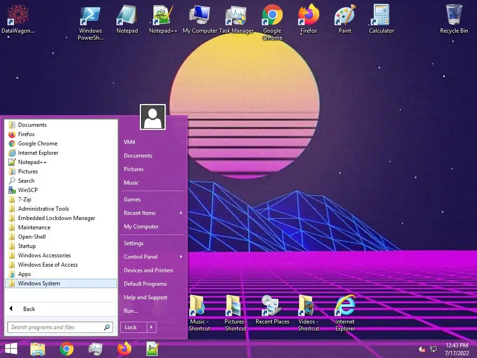Image resolution: width=477 pixels, height=358 pixels.
Task: Open Firefox desktop shortcut
Action: (308, 19)
